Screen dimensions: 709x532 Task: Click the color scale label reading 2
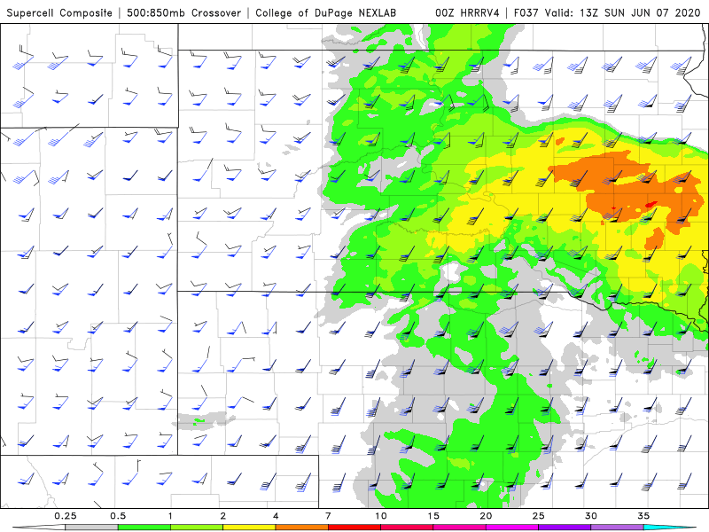223,516
